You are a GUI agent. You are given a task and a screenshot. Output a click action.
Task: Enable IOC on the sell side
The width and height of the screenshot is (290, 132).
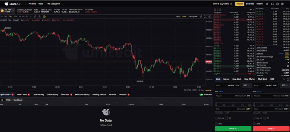tap(265, 118)
